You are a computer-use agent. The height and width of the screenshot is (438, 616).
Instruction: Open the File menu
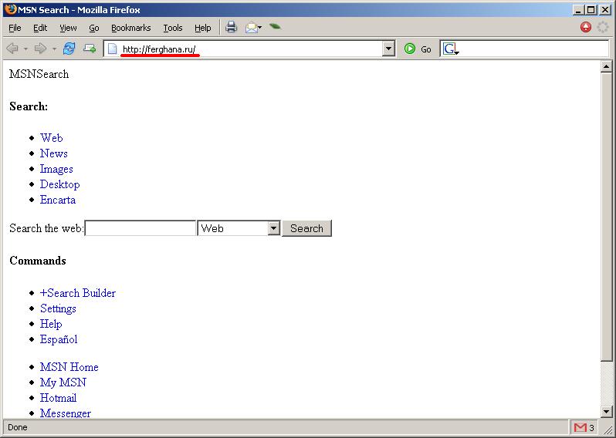point(15,28)
